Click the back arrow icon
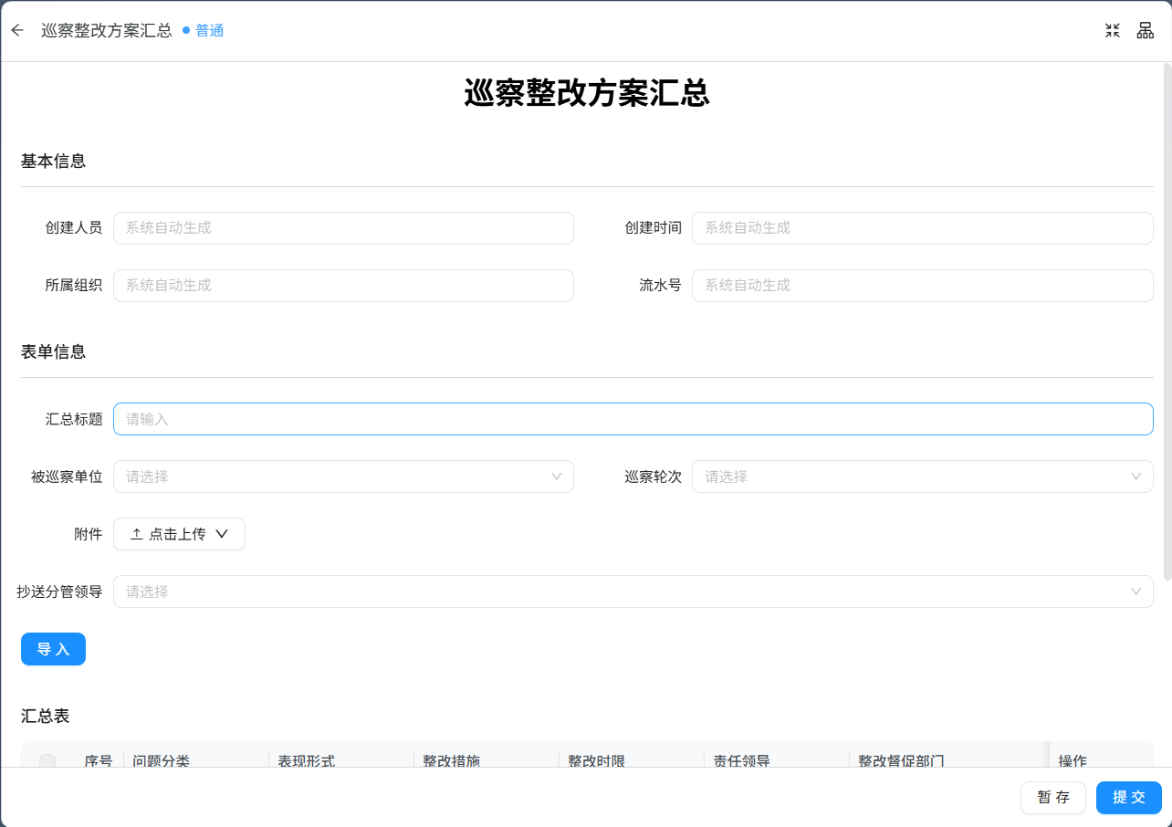Viewport: 1172px width, 827px height. pos(17,30)
